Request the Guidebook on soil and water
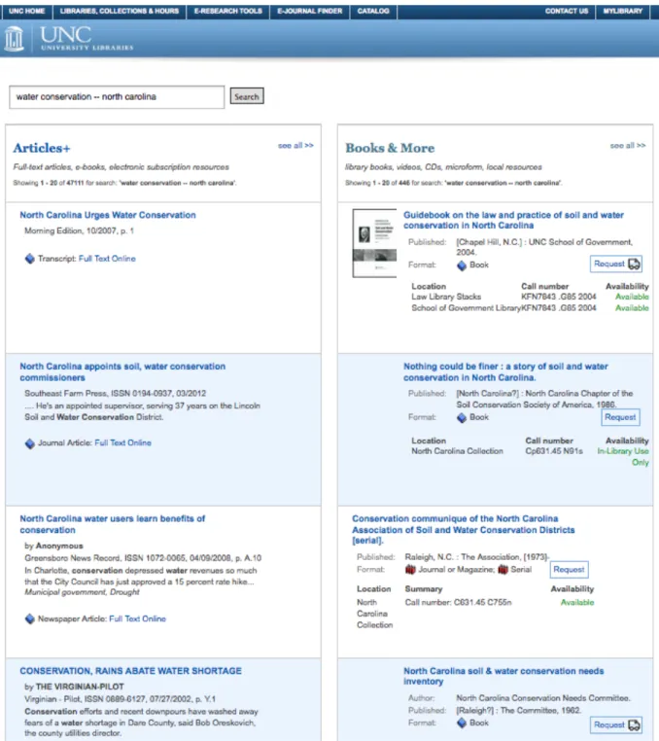 click(615, 264)
